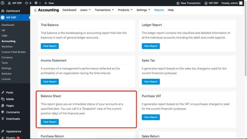Click the Plugins icon in sidebar

(3, 137)
